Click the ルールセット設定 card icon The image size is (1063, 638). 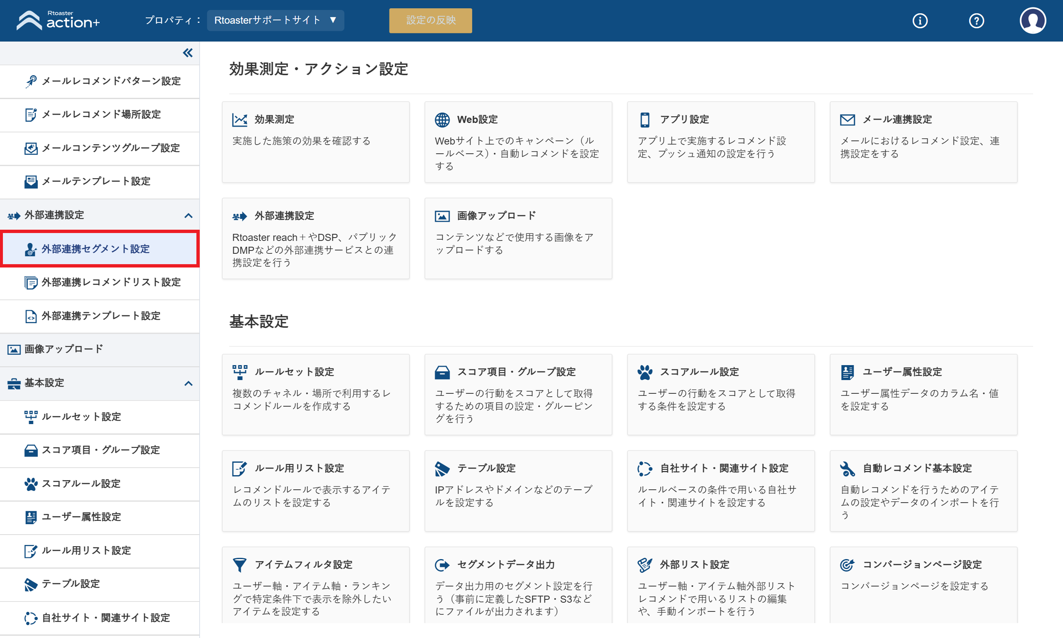tap(239, 372)
